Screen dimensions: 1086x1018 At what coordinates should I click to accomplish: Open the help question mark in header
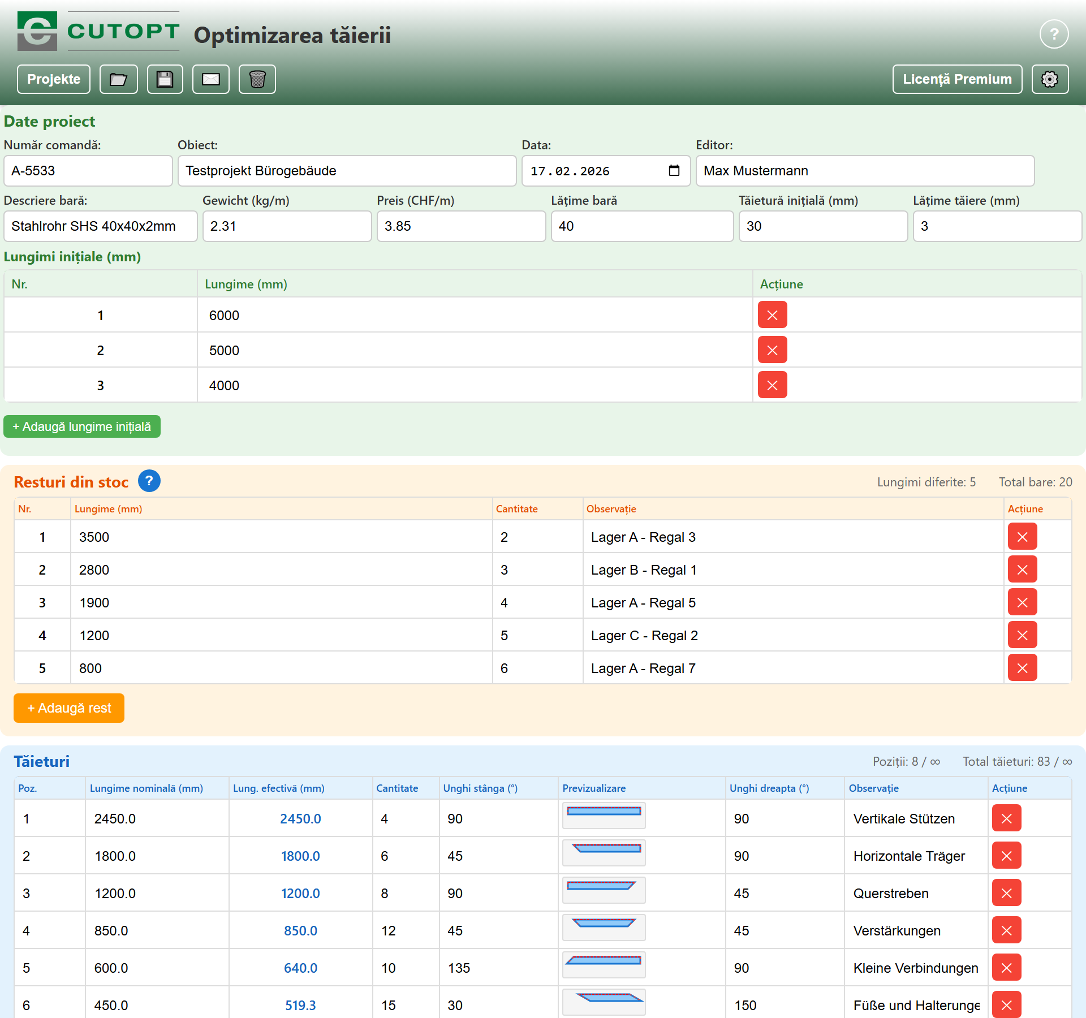click(1054, 34)
